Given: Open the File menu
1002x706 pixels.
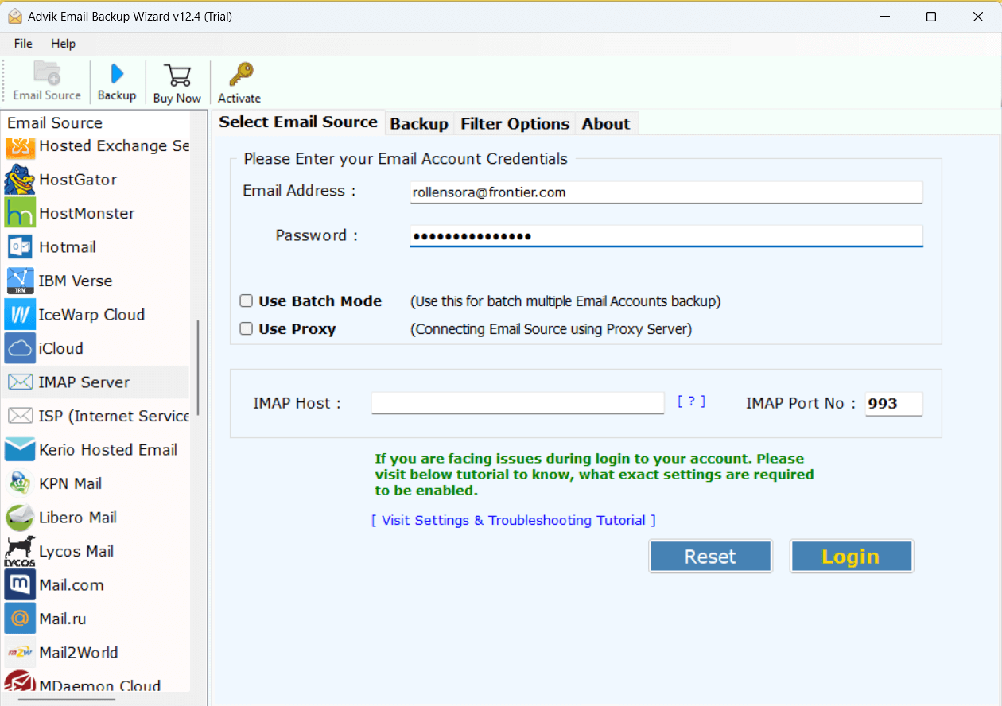Looking at the screenshot, I should tap(23, 44).
